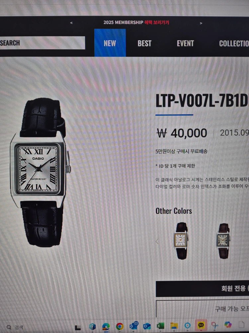Click the 회원 전용 black button

(x=203, y=289)
